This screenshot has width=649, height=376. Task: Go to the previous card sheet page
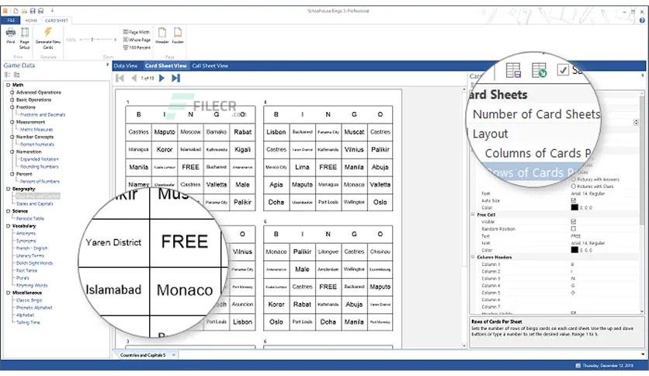coord(134,78)
